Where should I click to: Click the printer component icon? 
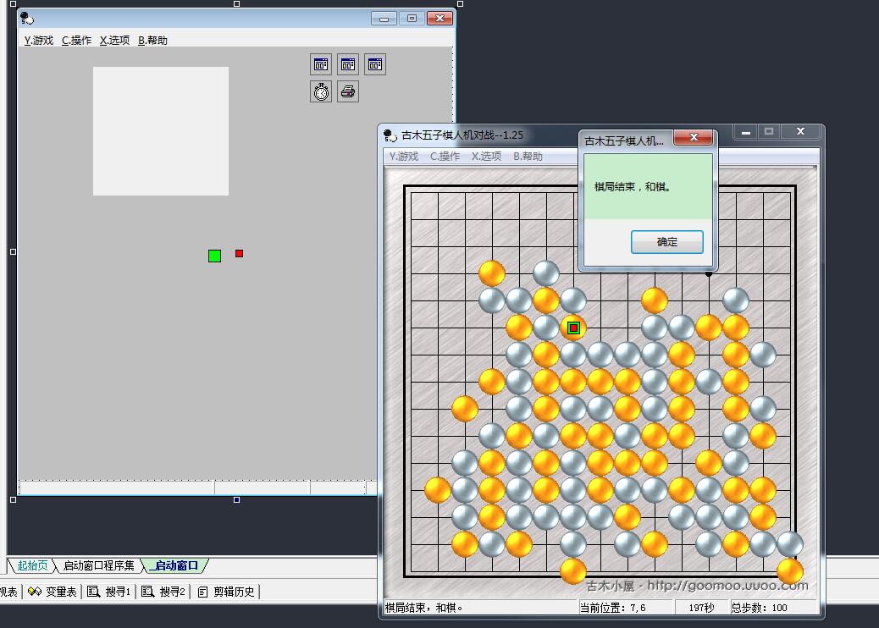[x=348, y=91]
